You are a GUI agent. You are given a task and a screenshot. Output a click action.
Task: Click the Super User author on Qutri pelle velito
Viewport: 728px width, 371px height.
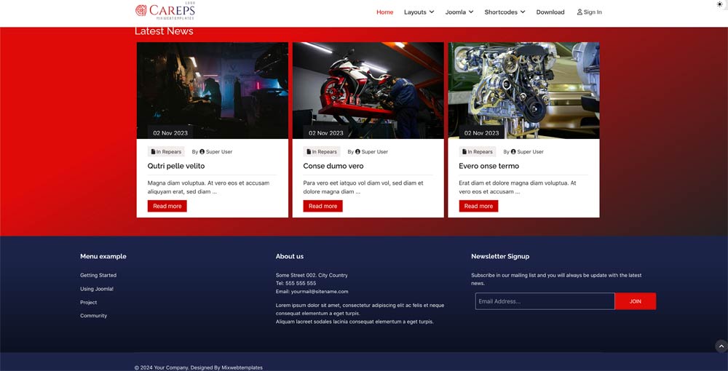[x=215, y=152]
